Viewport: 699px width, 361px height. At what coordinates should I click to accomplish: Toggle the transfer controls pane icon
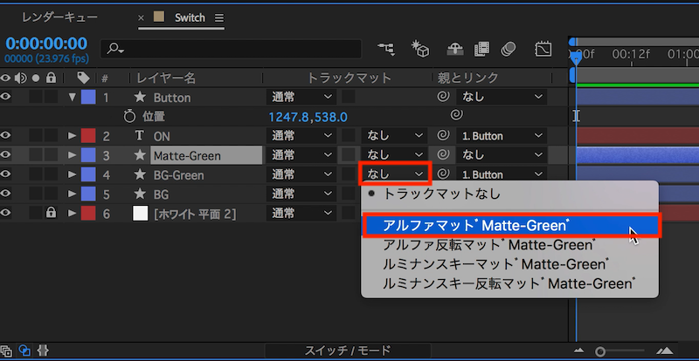(24, 351)
